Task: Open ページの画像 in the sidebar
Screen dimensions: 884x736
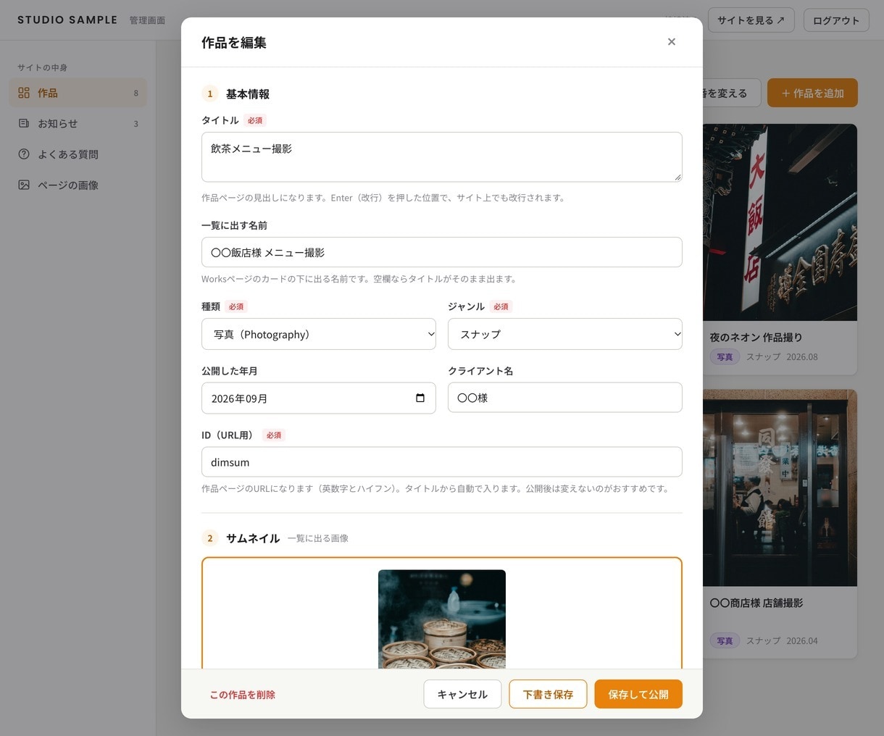Action: click(x=78, y=185)
